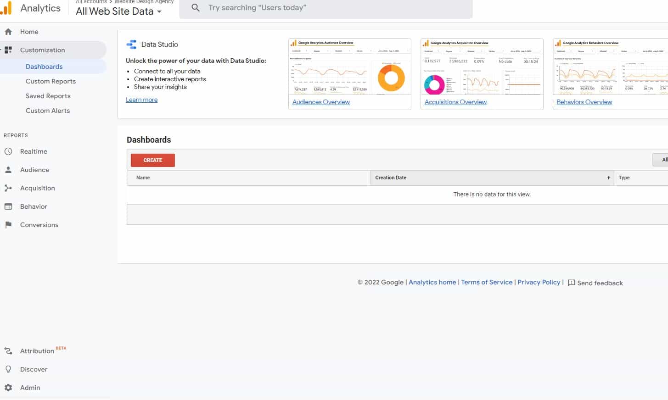The image size is (668, 400).
Task: Open the Discover page
Action: point(34,369)
